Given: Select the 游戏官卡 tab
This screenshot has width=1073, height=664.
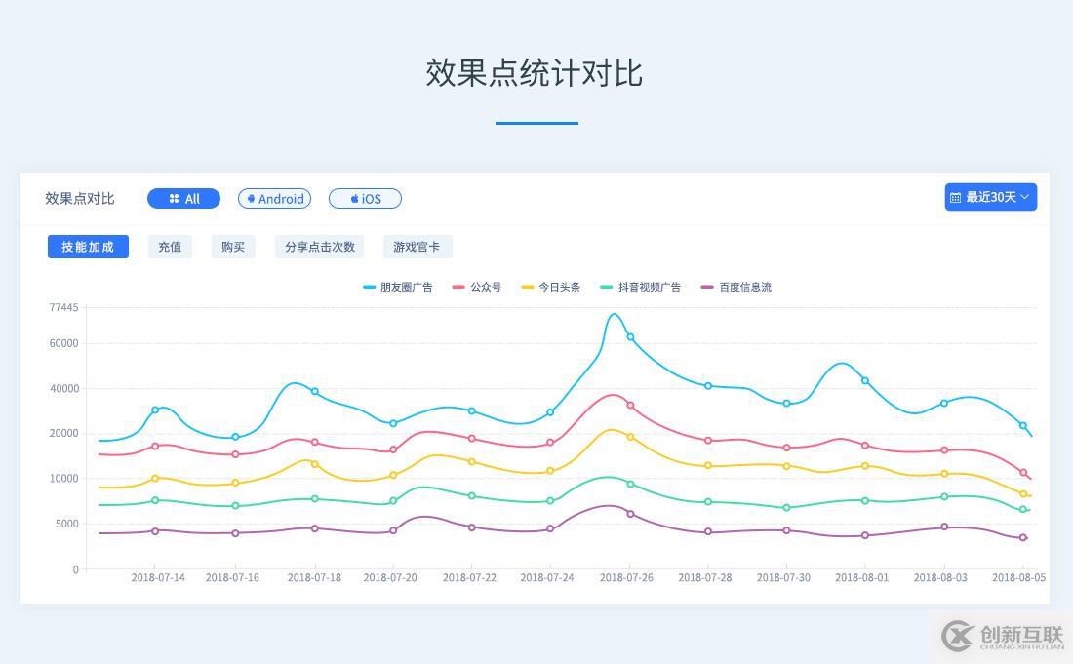Looking at the screenshot, I should [417, 247].
